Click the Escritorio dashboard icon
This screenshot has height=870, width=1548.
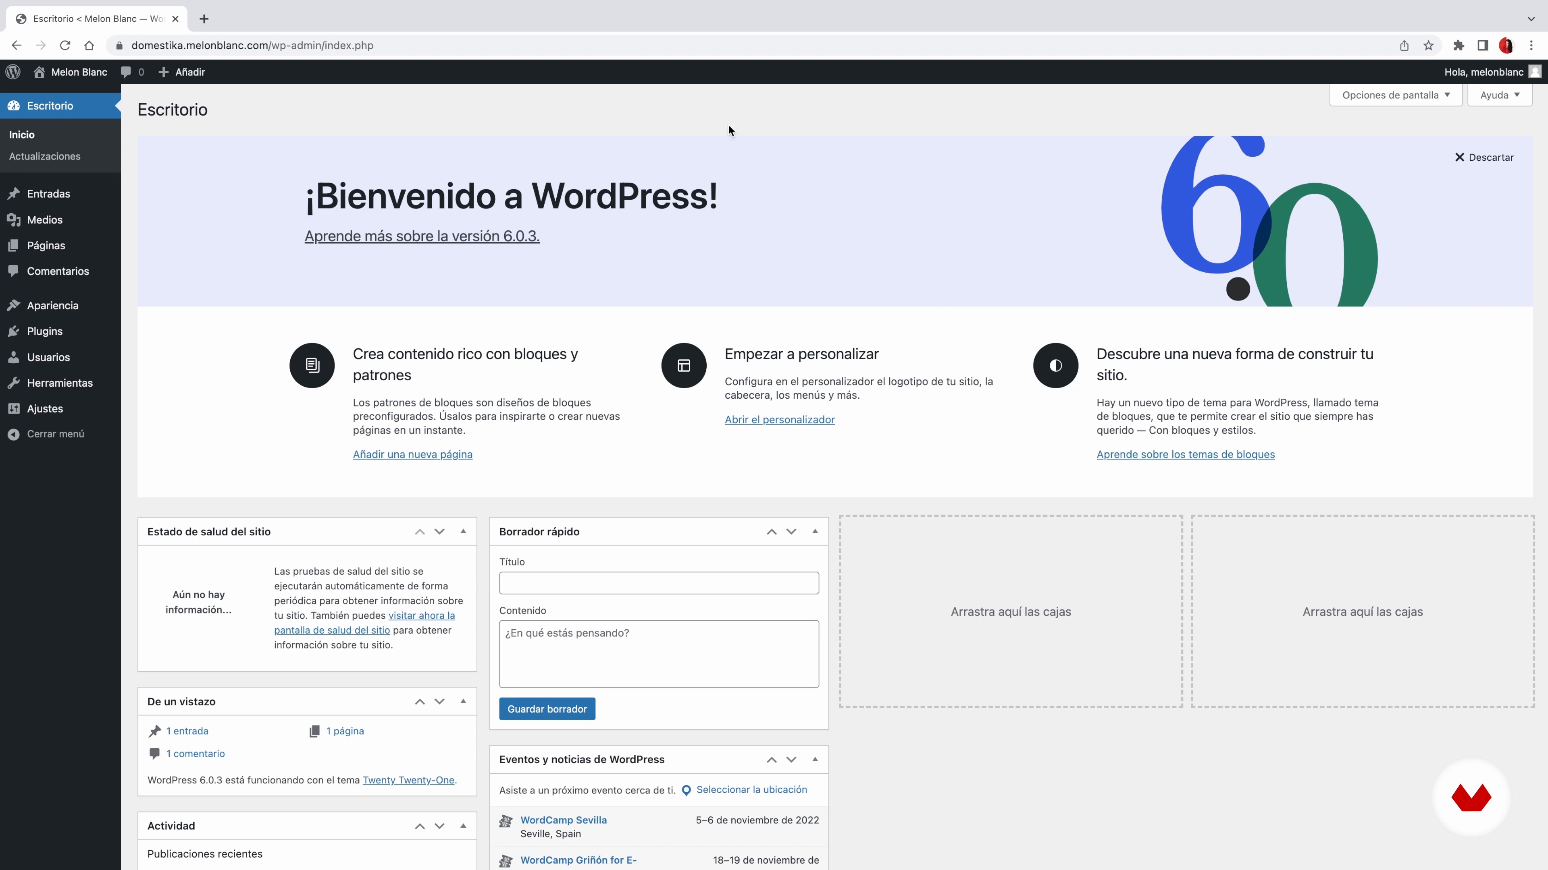coord(14,106)
